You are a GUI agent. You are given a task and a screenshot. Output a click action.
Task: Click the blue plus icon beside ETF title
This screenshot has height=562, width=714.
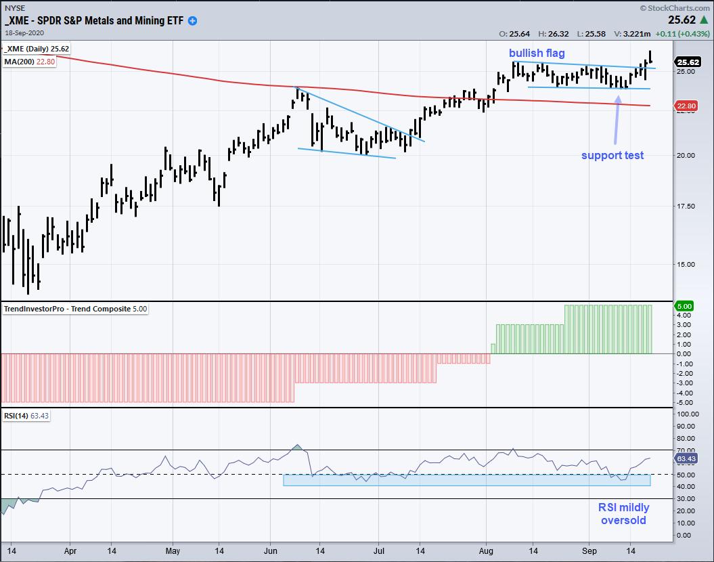[x=193, y=21]
